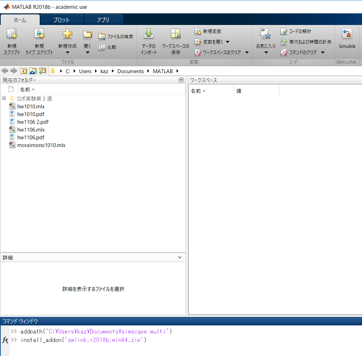Click 実行および時間の計測 run and time
The width and height of the screenshot is (362, 356).
coord(306,42)
